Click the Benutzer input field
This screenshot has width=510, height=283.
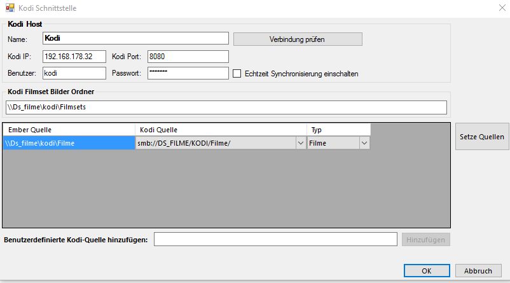(74, 73)
